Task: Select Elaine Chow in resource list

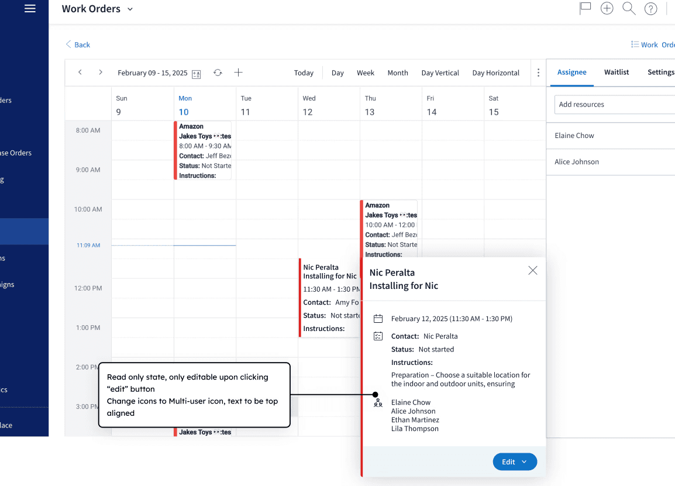Action: point(611,136)
